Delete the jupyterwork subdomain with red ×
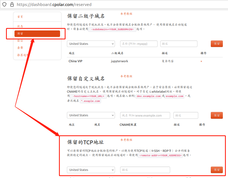This screenshot has height=178, width=228. tap(201, 61)
